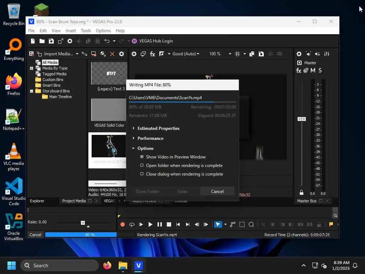The image size is (365, 274).
Task: Click the Save project icon
Action: click(x=51, y=41)
